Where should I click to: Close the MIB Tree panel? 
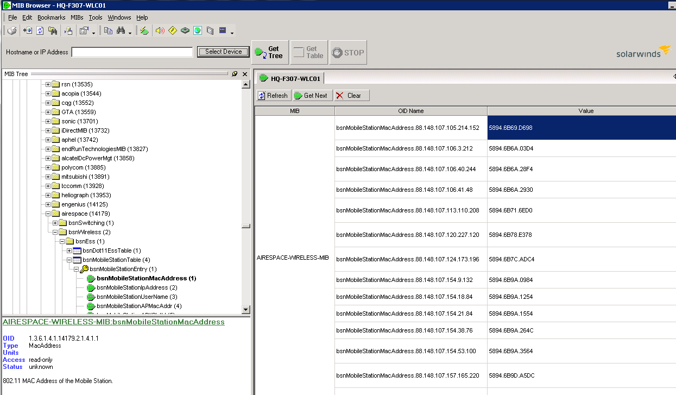pos(244,74)
